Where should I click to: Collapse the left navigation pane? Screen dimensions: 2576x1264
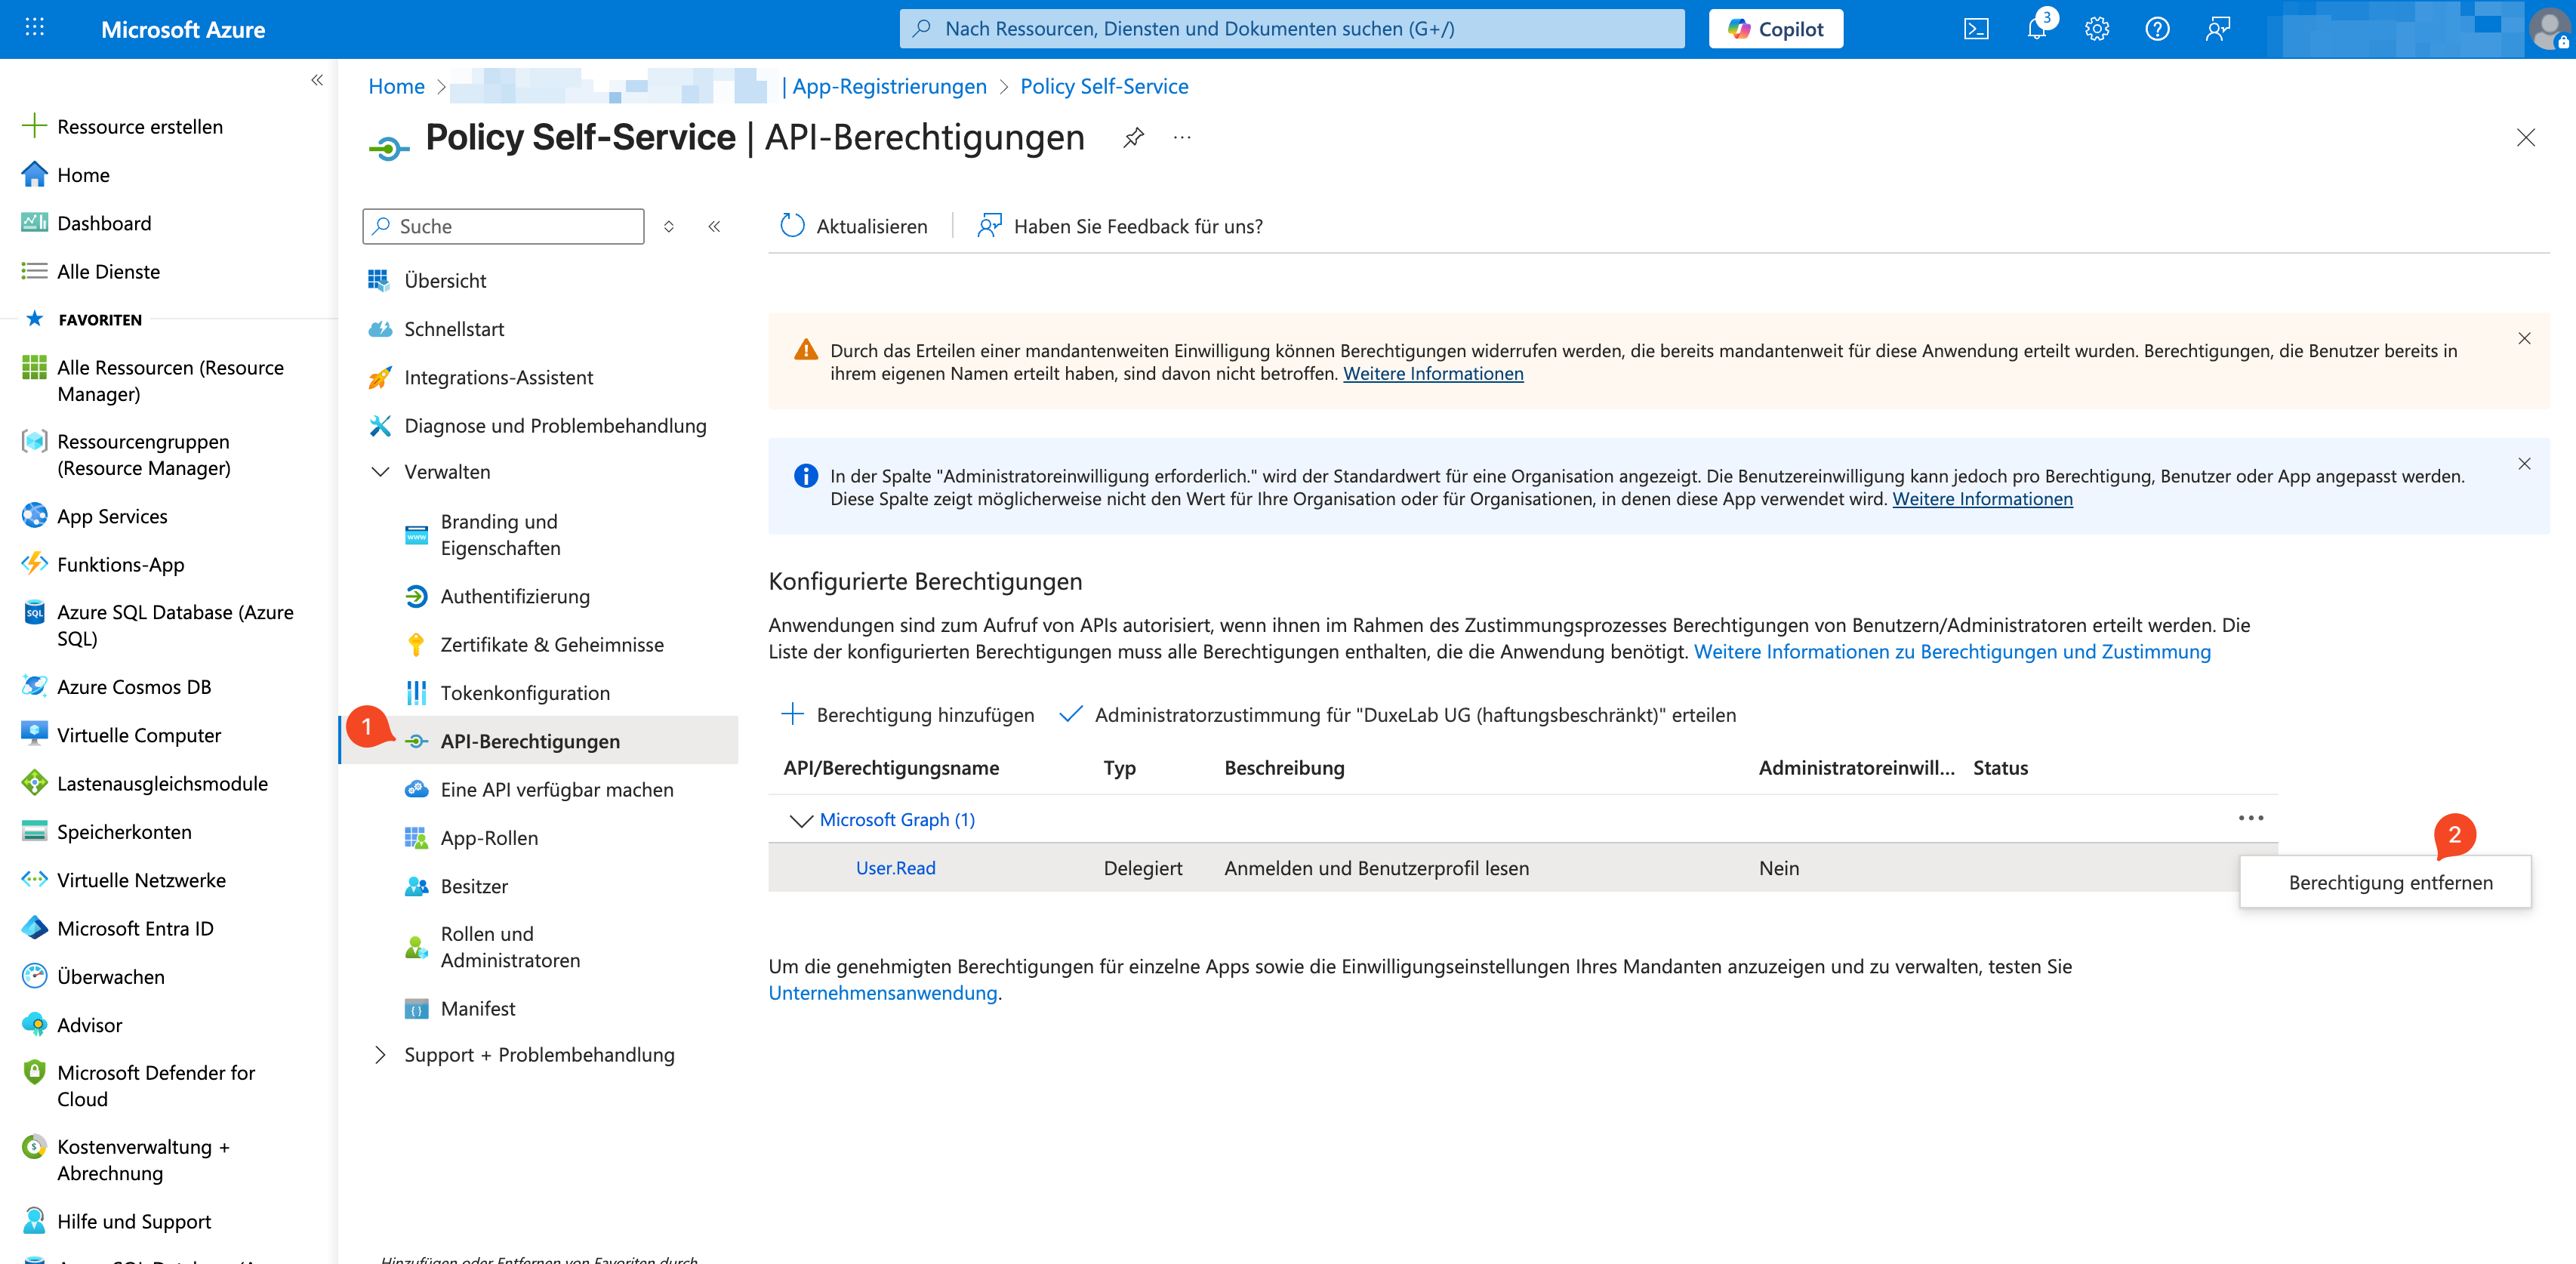tap(316, 79)
